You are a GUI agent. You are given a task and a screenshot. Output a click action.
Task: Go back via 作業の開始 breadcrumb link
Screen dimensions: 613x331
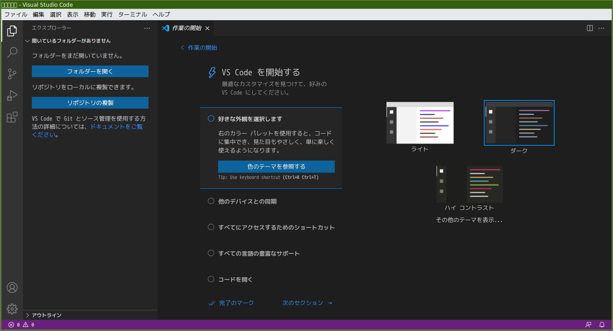tap(199, 48)
